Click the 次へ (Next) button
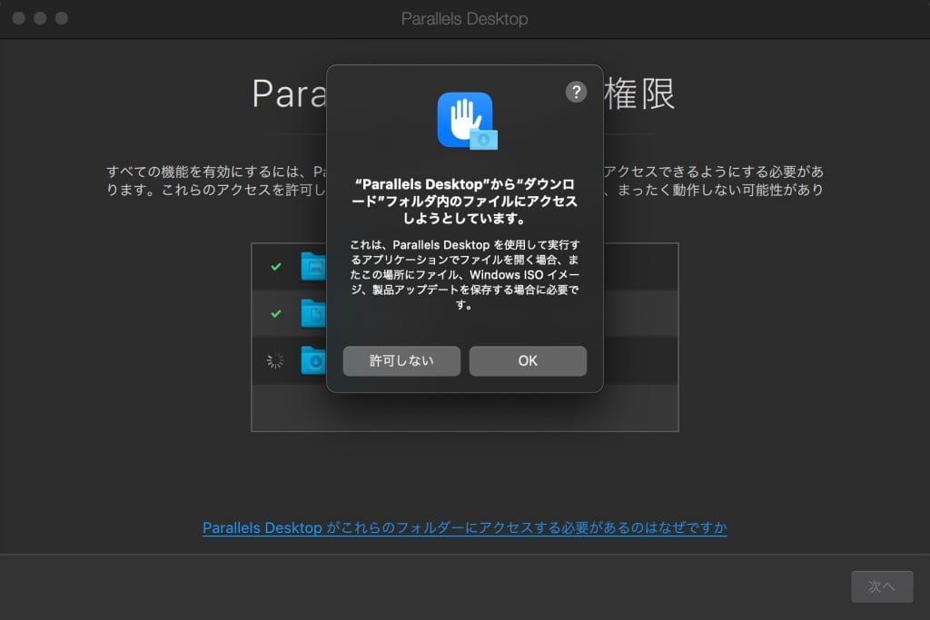 [x=882, y=586]
